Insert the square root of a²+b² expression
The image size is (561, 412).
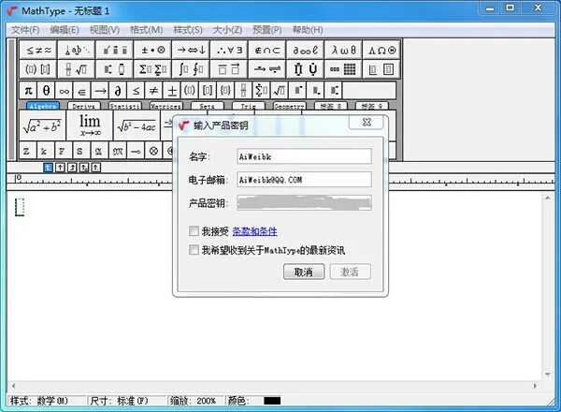tap(42, 125)
